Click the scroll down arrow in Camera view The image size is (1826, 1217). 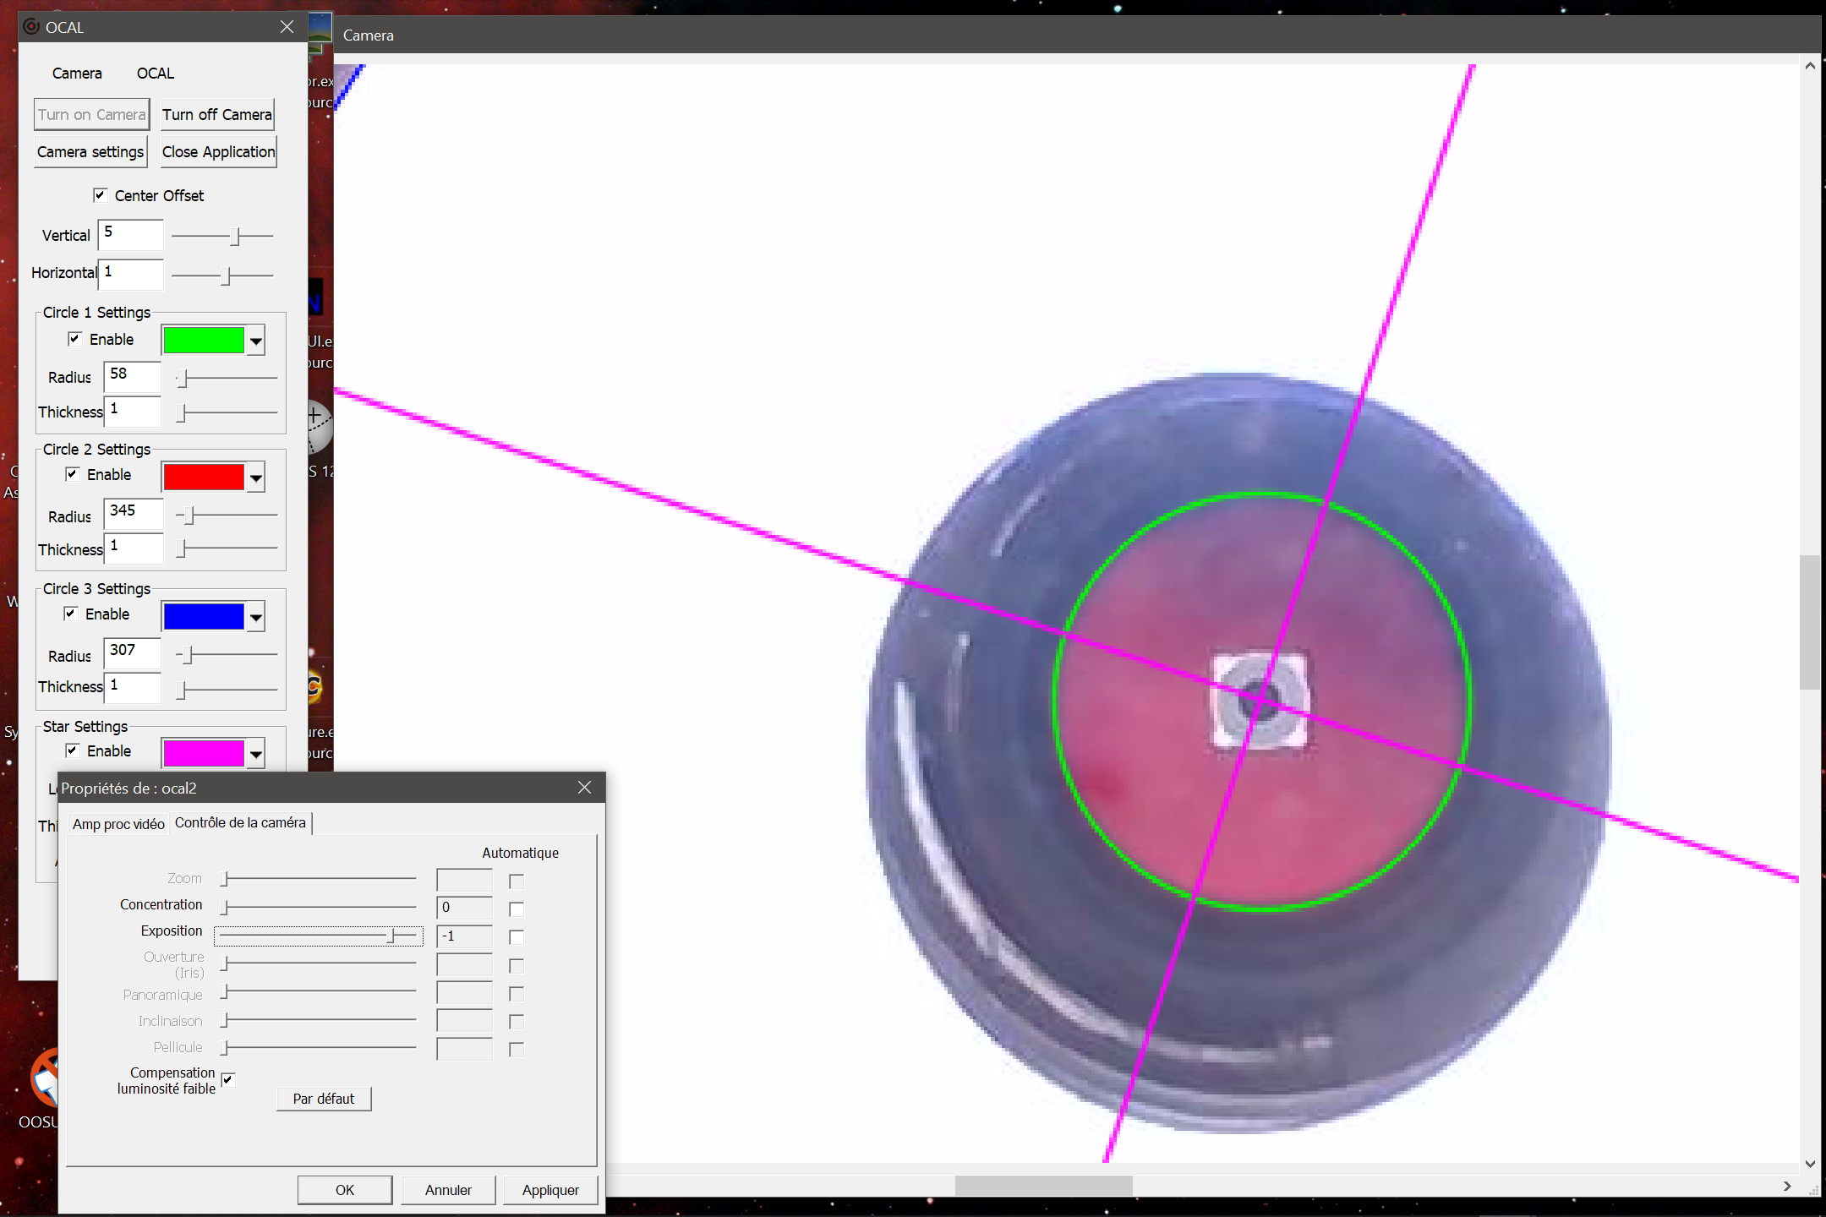(1809, 1164)
